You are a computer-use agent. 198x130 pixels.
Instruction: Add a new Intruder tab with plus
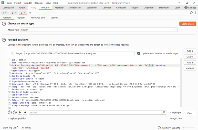click(30, 13)
